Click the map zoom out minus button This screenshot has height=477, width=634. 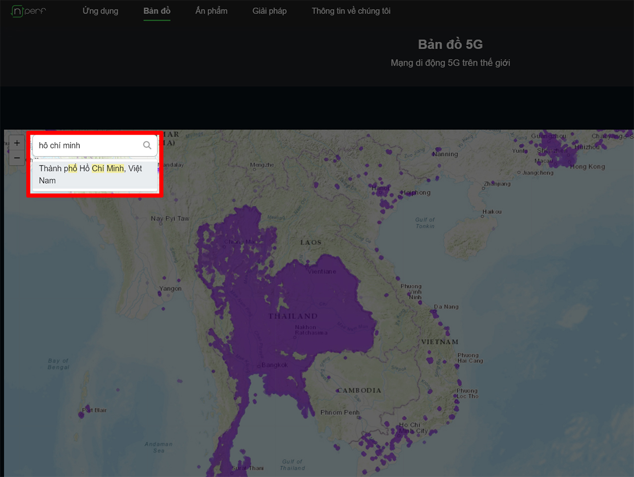click(17, 158)
